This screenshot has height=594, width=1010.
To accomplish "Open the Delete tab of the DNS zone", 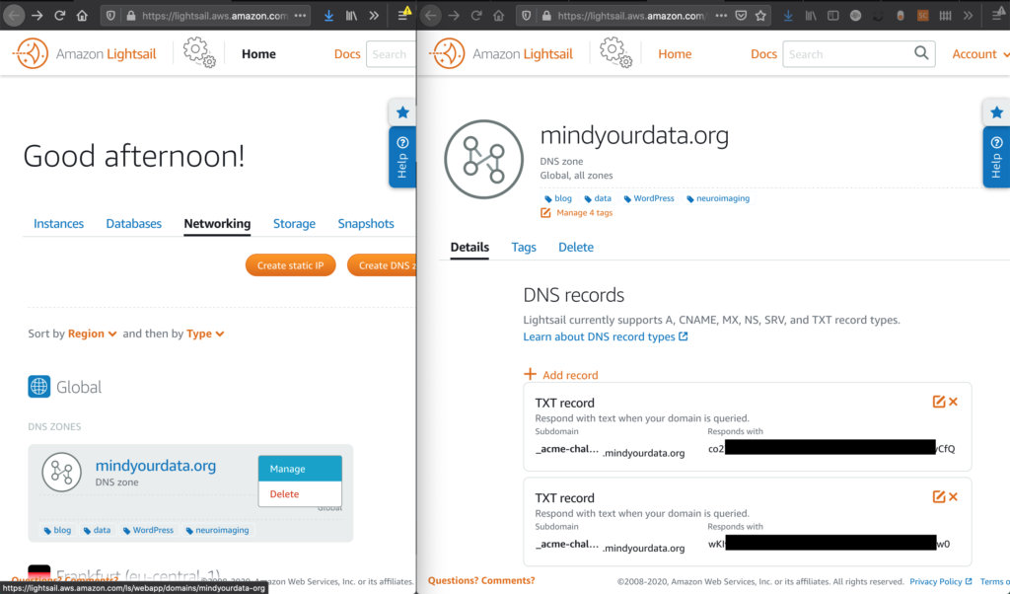I will [x=576, y=248].
